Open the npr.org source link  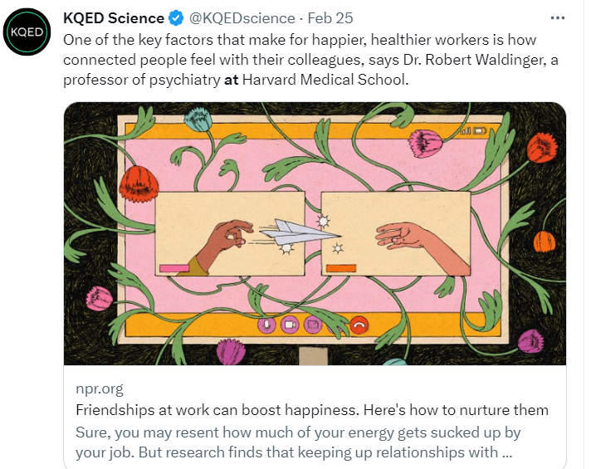coord(100,388)
